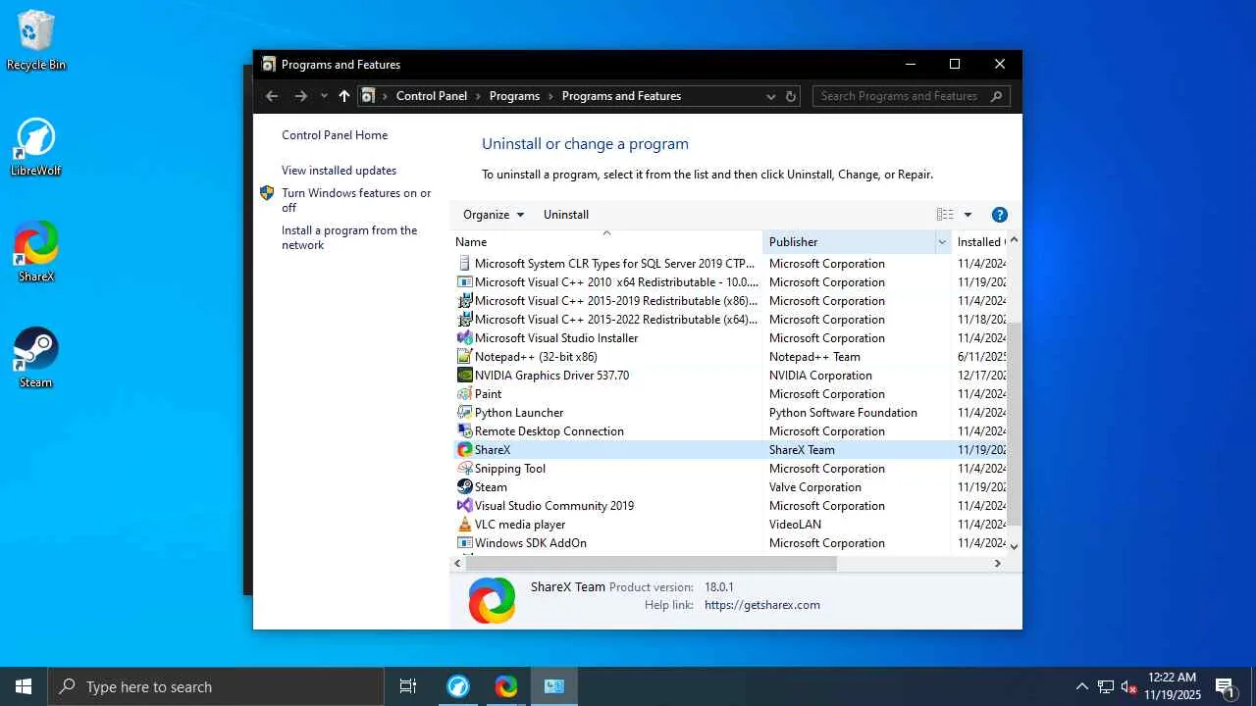The width and height of the screenshot is (1256, 706).
Task: Open the Steam desktop shortcut
Action: tap(35, 357)
